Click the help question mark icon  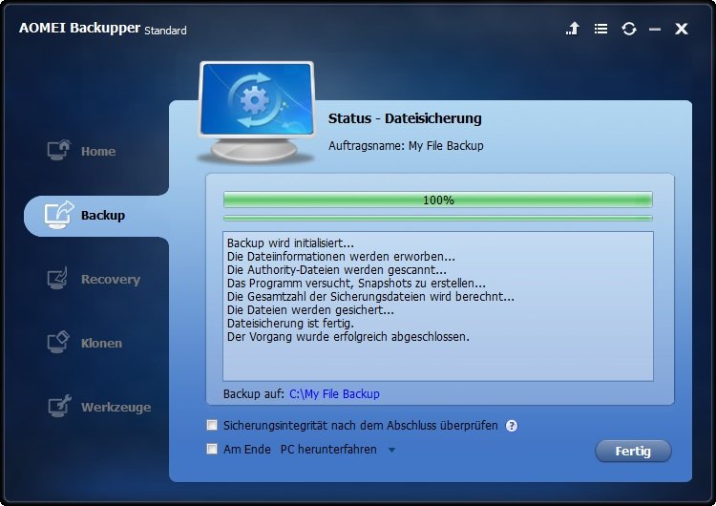(x=512, y=426)
